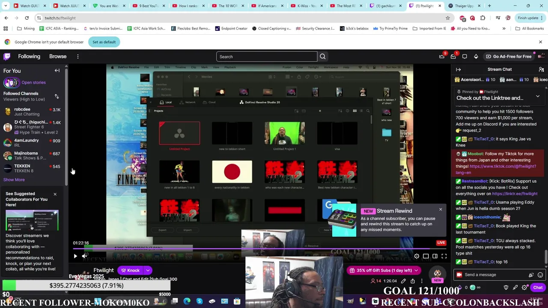Seek on the purple stream progress bar

click(259, 249)
